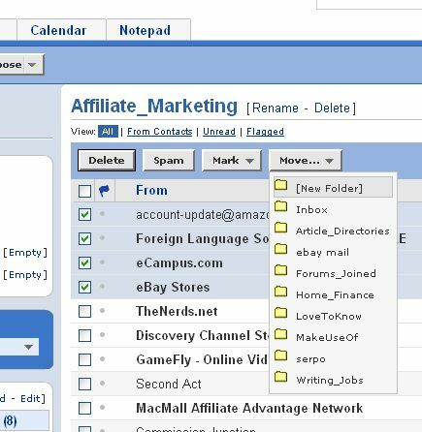Click the blue flag column header icon

click(104, 191)
